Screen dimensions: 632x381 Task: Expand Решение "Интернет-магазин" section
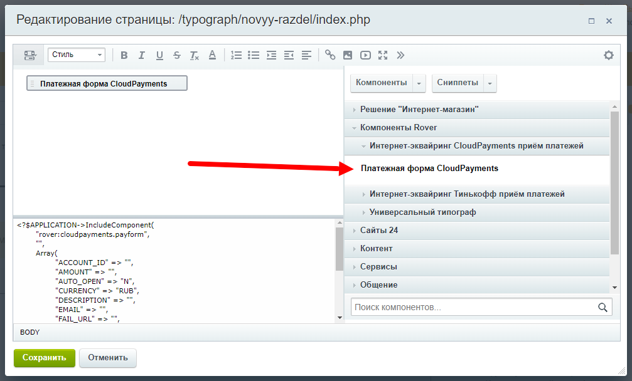click(x=477, y=110)
